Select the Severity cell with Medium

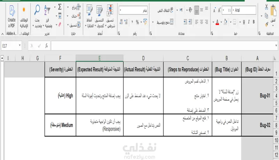tap(60, 125)
